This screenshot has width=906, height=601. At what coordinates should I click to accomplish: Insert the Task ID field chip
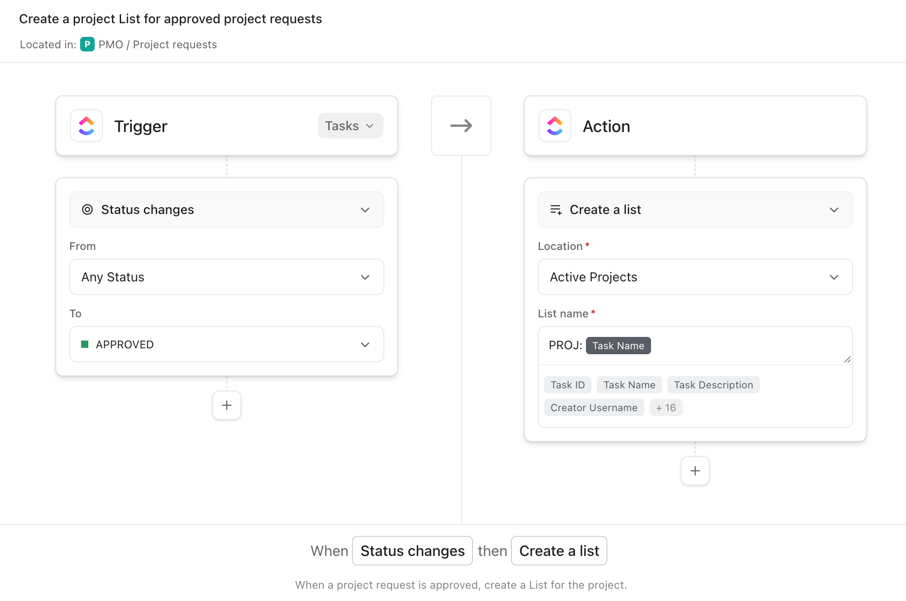(x=567, y=385)
